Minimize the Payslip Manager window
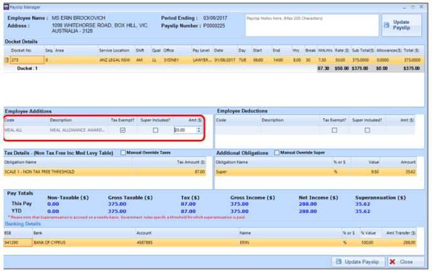This screenshot has width=432, height=271. pyautogui.click(x=404, y=7)
